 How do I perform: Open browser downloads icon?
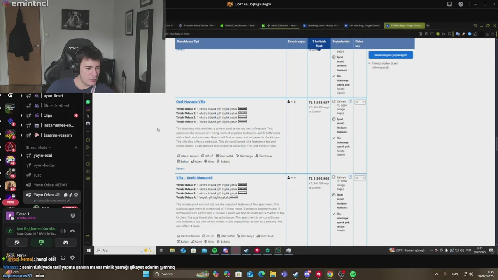[487, 34]
